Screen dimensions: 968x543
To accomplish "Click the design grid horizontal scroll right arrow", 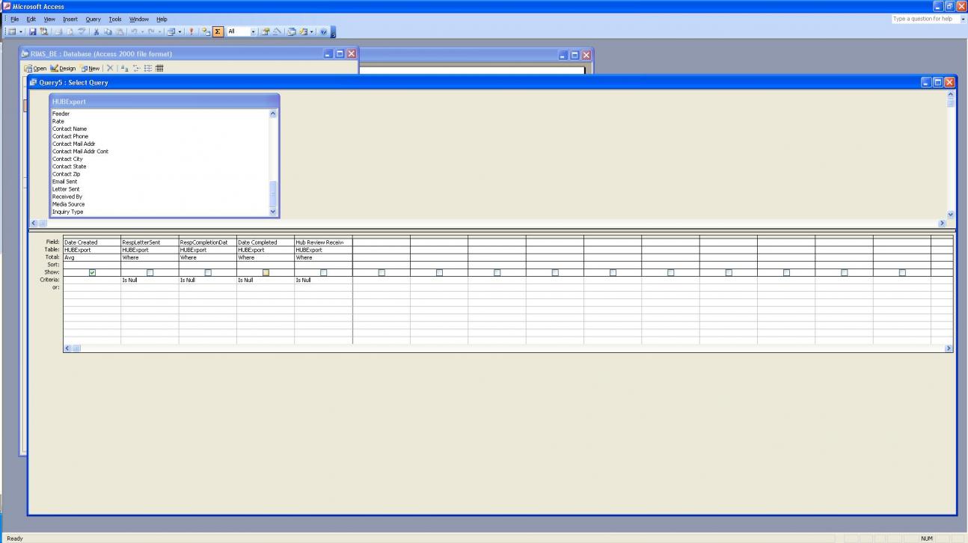I will pyautogui.click(x=949, y=349).
